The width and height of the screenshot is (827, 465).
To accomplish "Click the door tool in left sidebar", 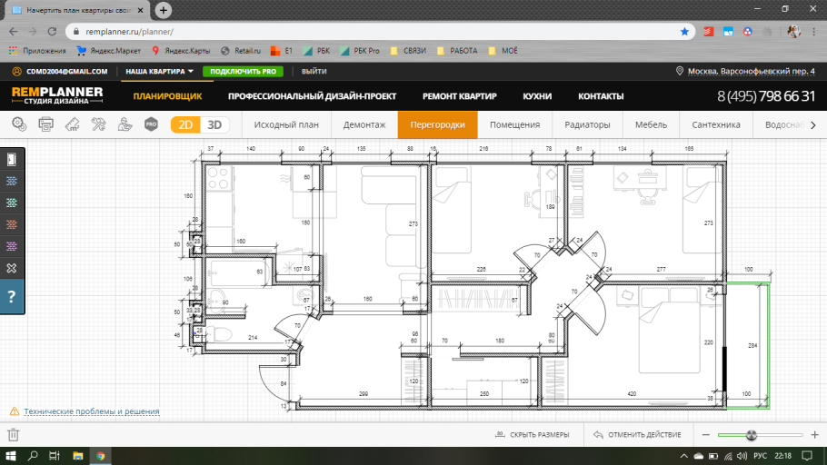I will (12, 160).
